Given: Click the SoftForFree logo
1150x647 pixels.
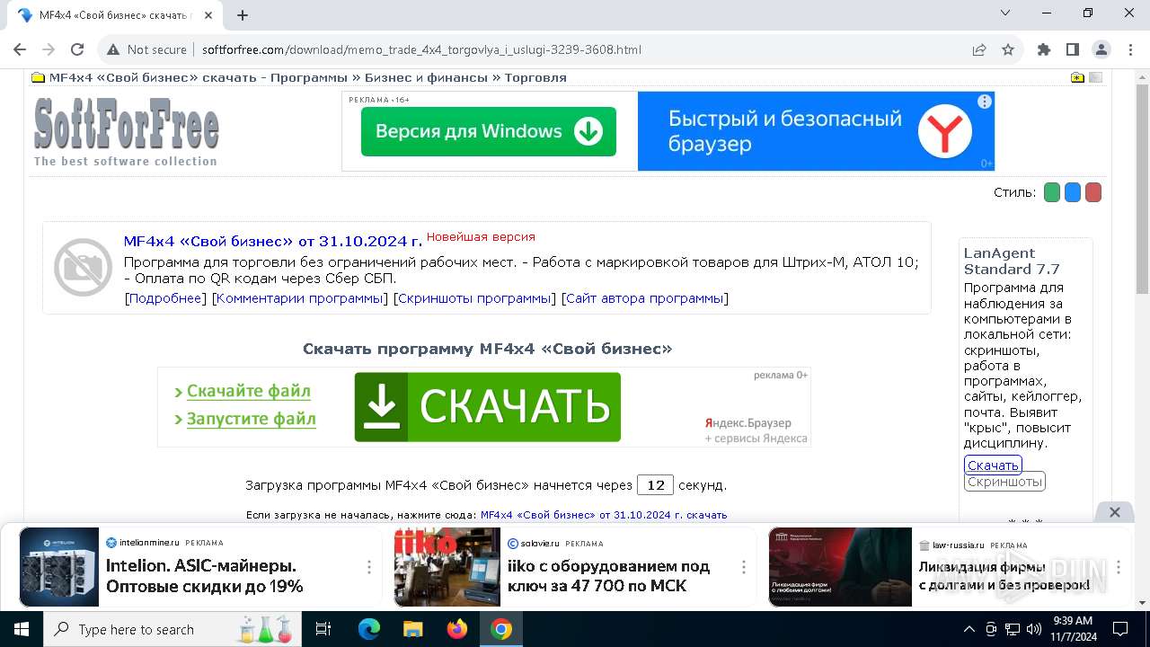Looking at the screenshot, I should [x=126, y=132].
